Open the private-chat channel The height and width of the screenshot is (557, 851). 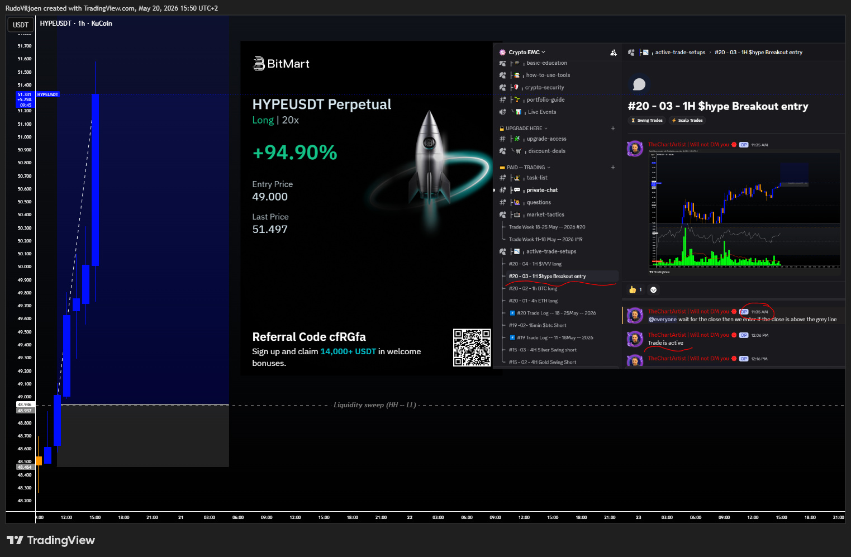pyautogui.click(x=542, y=191)
